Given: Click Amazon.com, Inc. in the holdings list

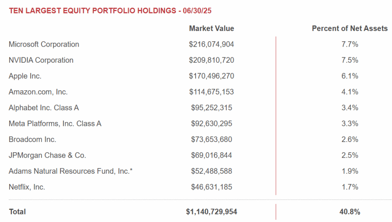Looking at the screenshot, I should (38, 92).
